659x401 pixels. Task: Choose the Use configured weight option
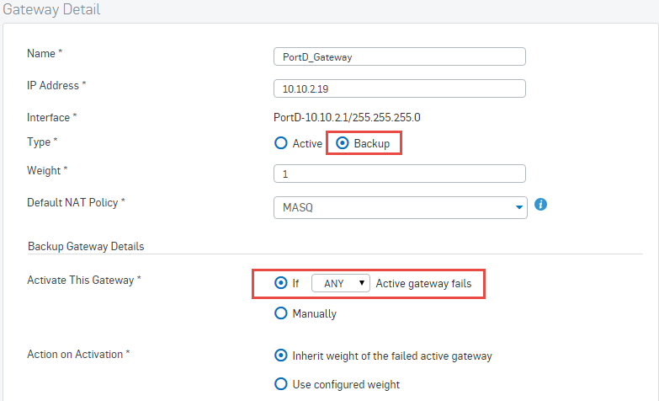tap(281, 384)
